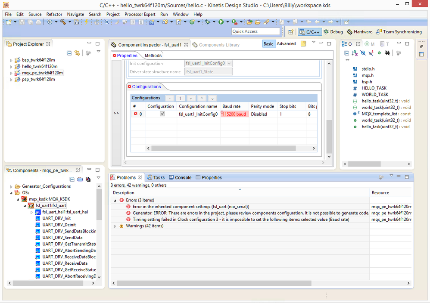430x303 pixels.
Task: Click the Description column header in Problems
Action: pos(240,192)
